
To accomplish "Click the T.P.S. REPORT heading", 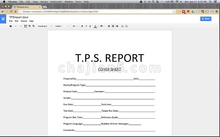I will tap(110, 58).
